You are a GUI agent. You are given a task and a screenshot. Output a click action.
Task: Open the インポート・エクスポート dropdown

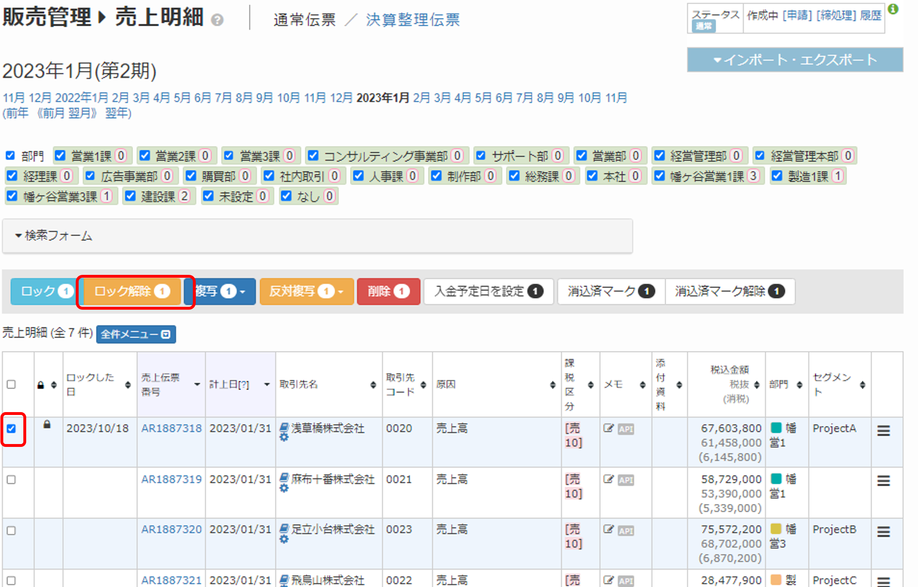pyautogui.click(x=795, y=60)
